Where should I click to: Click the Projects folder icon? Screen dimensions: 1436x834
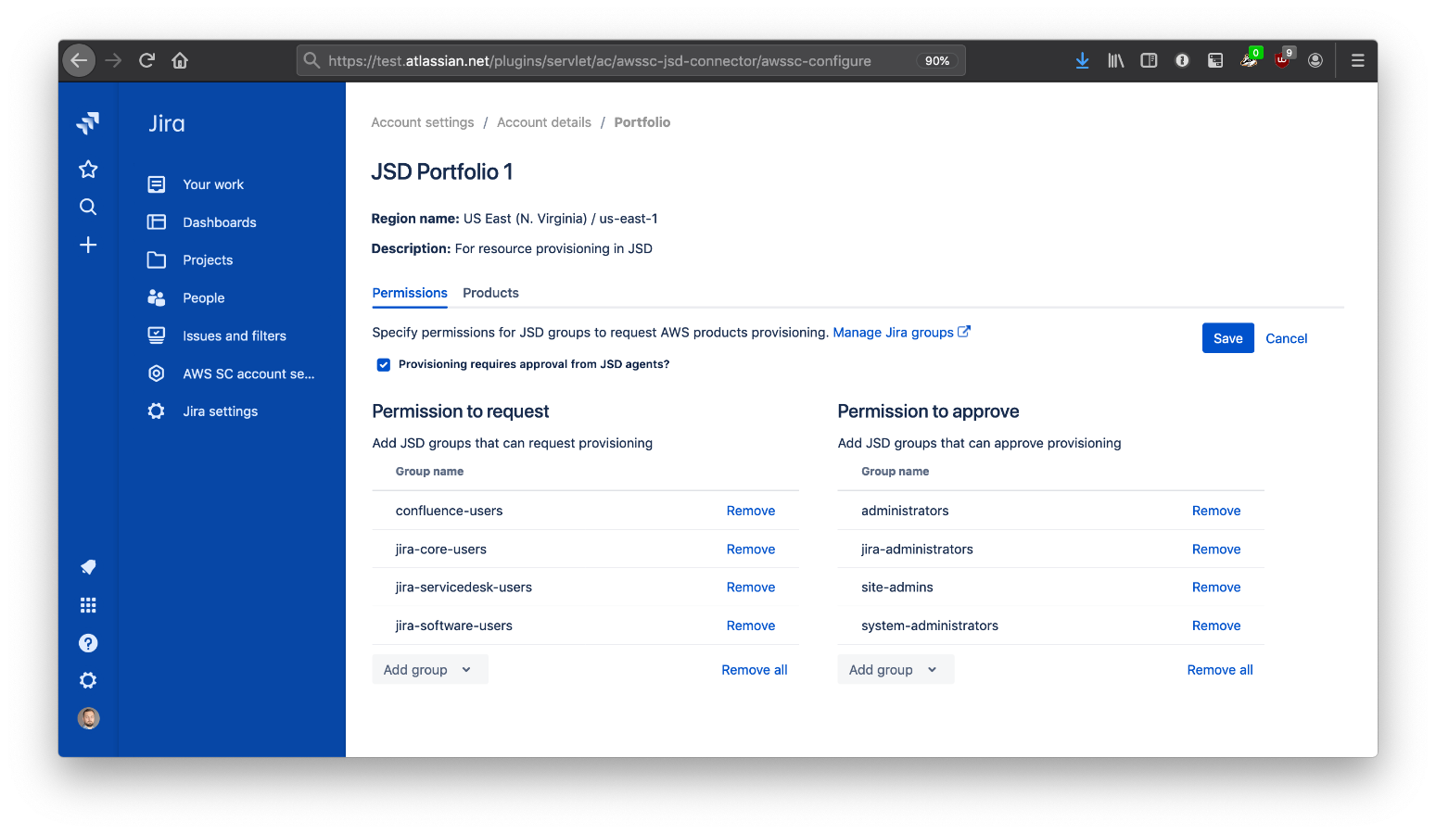pos(157,260)
